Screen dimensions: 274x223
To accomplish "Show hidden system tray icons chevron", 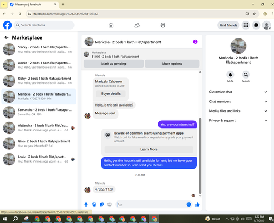I will 227,219.
